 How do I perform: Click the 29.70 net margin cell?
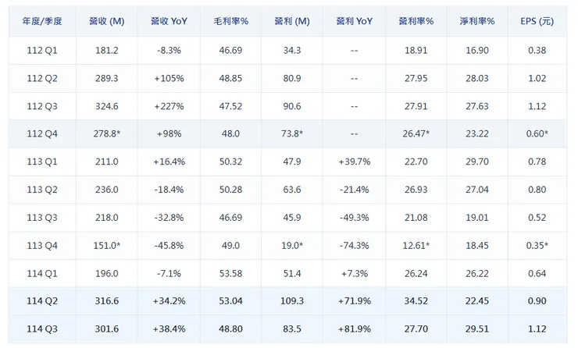point(477,162)
